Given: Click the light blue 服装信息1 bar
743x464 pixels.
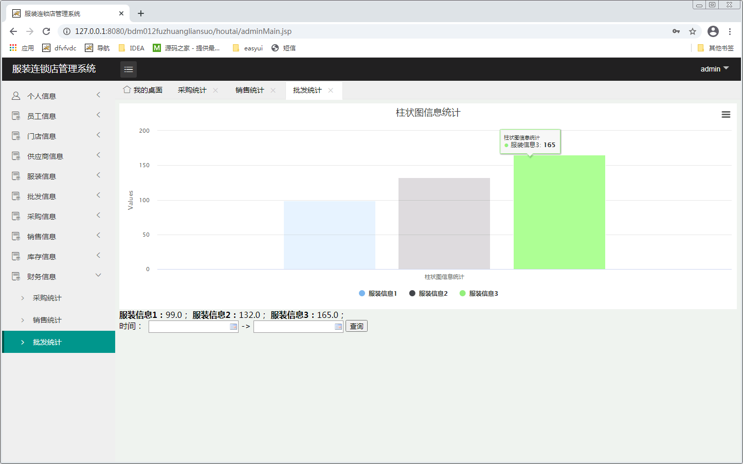Looking at the screenshot, I should (x=330, y=235).
